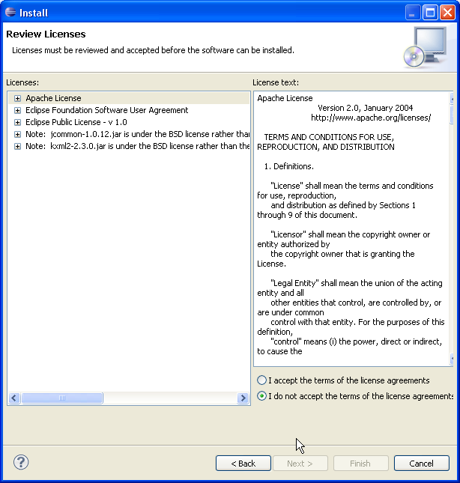460x483 pixels.
Task: Click left arrow of licenses horizontal scrollbar
Action: pyautogui.click(x=14, y=398)
